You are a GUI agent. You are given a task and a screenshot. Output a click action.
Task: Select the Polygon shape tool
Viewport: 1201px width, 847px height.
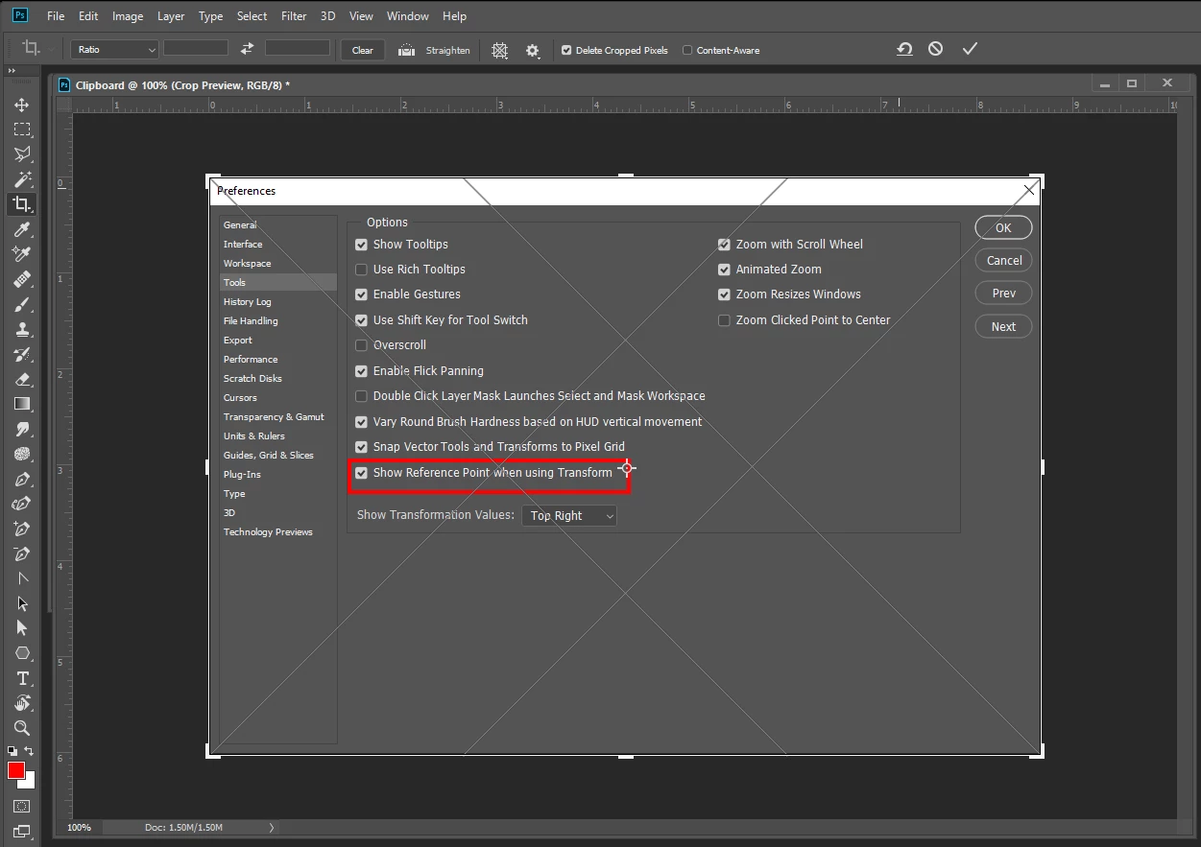point(21,653)
